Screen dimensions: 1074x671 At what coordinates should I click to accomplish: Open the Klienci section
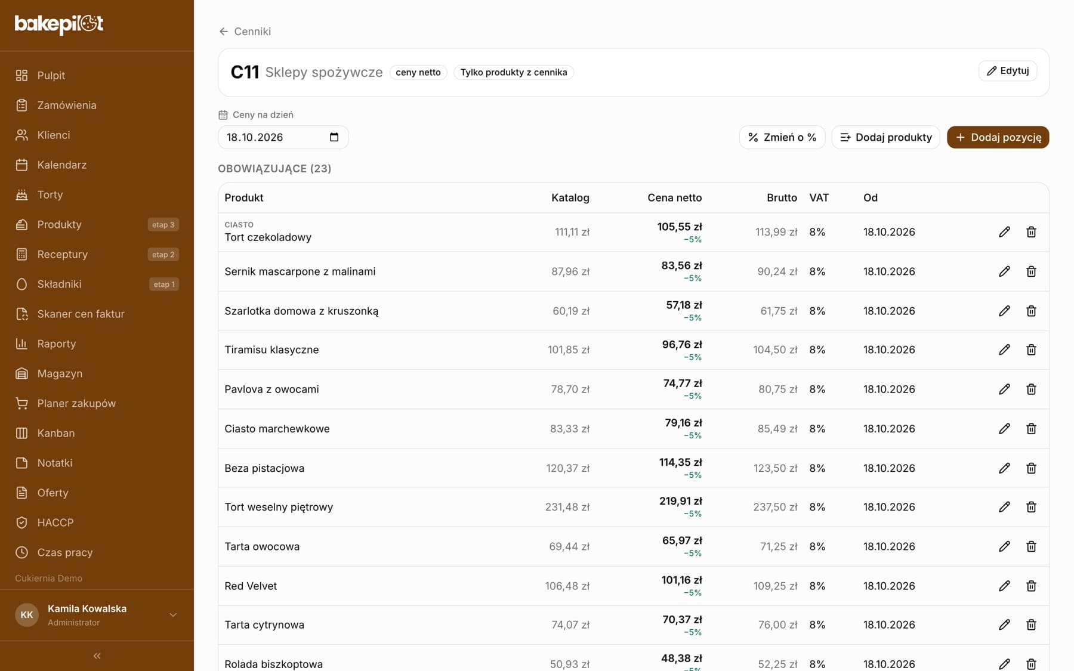click(97, 135)
